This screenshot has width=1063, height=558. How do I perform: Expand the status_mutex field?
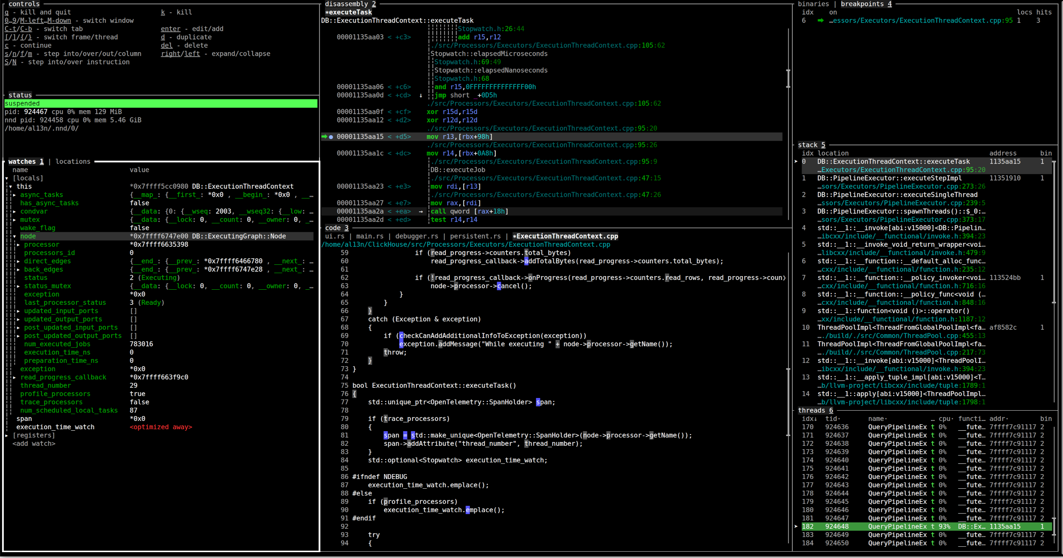pyautogui.click(x=19, y=286)
